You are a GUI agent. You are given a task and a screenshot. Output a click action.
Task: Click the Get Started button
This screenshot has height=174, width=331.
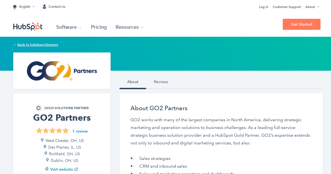[301, 24]
